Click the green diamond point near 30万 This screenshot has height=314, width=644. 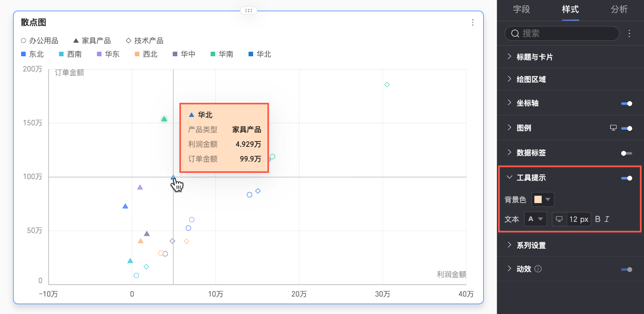coord(387,84)
